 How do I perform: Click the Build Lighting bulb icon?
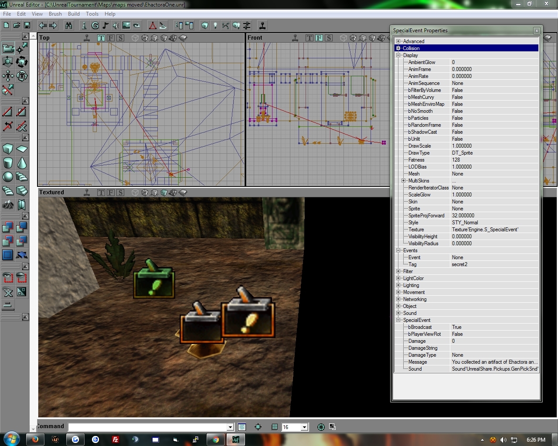click(215, 25)
